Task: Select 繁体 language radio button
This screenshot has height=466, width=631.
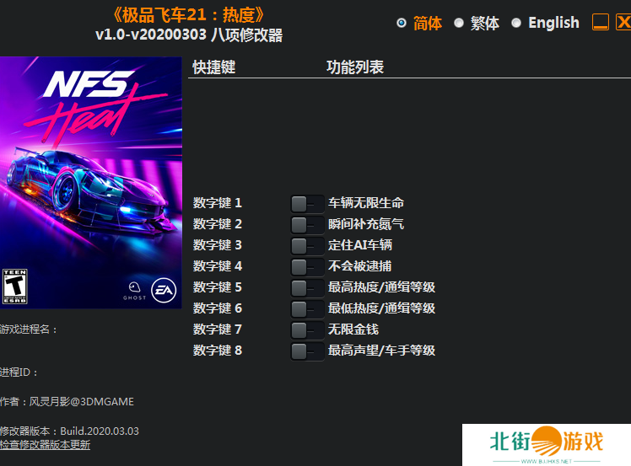Action: [459, 23]
